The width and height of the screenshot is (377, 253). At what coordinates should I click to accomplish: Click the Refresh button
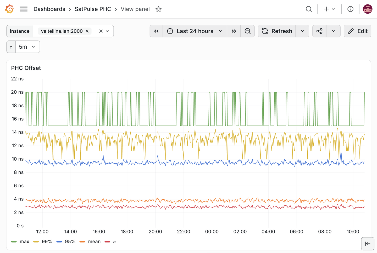[x=277, y=31]
